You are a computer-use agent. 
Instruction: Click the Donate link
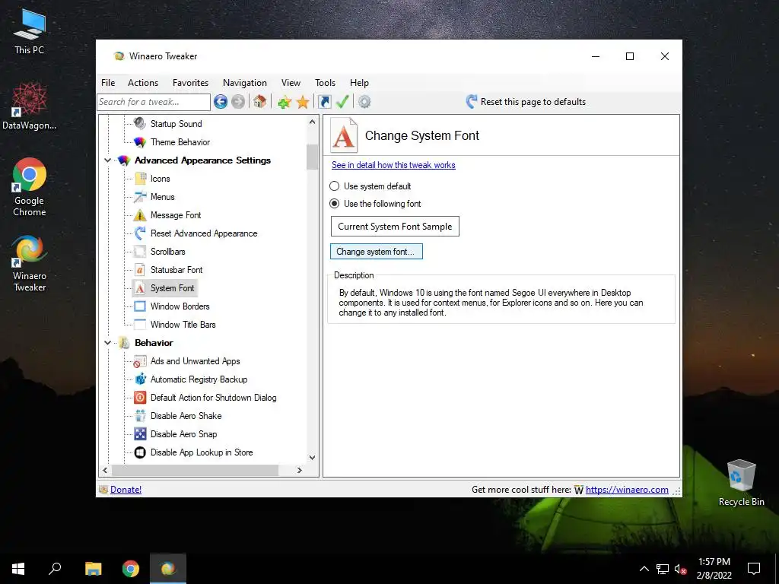[126, 490]
